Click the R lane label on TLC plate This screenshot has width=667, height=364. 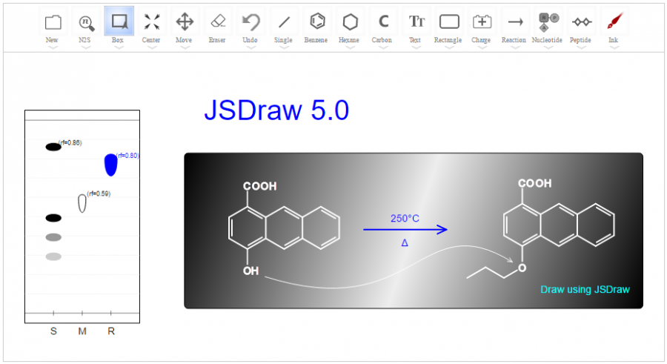[x=111, y=331]
